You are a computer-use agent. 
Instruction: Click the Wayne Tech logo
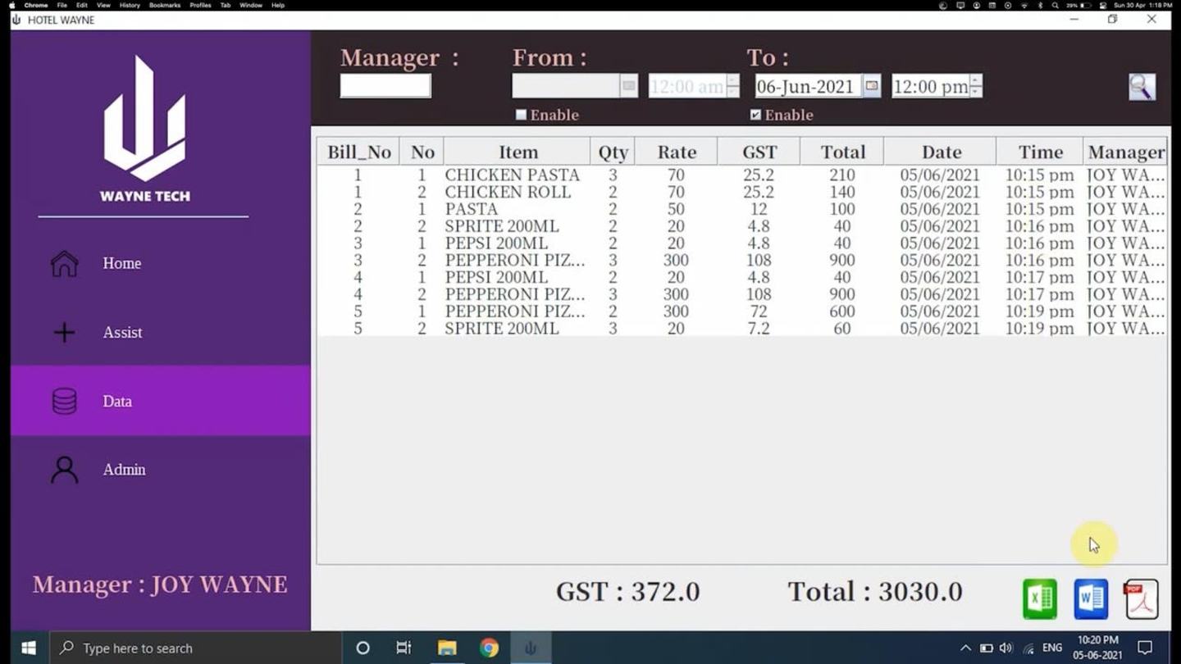[x=144, y=129]
